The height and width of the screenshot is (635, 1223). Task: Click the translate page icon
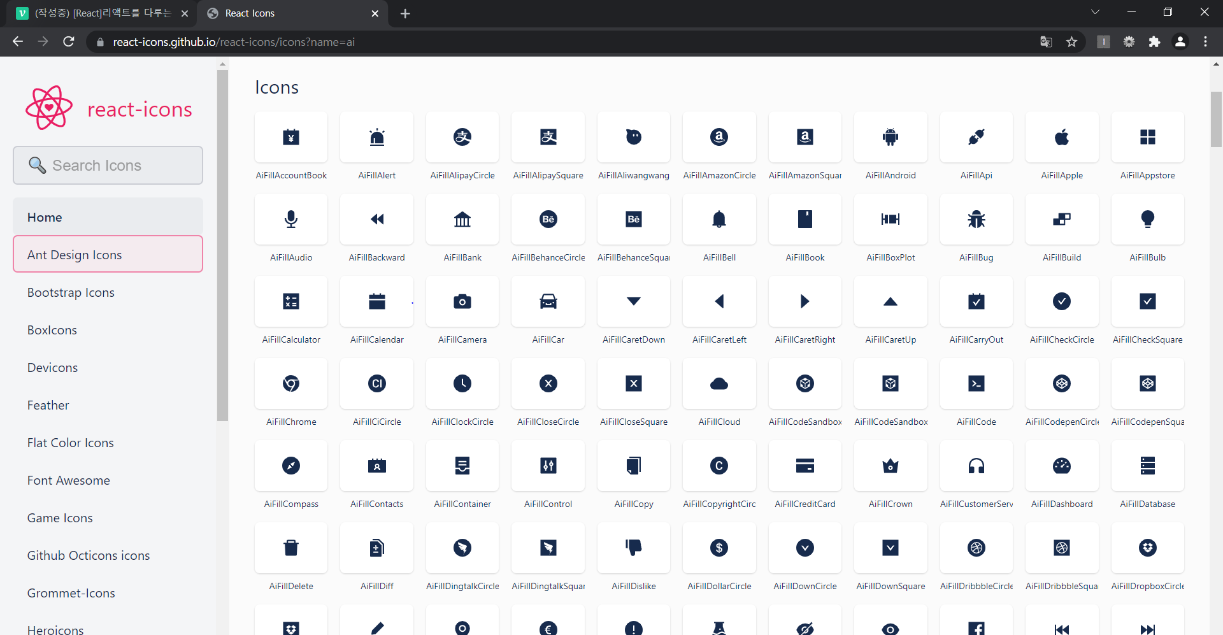[1046, 42]
